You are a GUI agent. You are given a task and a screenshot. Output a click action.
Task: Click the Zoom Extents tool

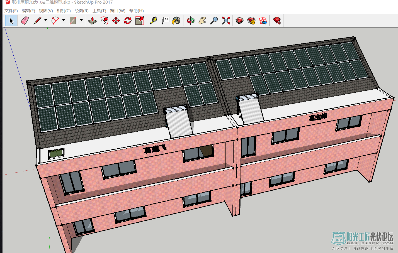(226, 21)
